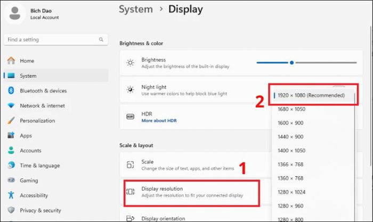Click the Time & language globe icon

(x=11, y=165)
